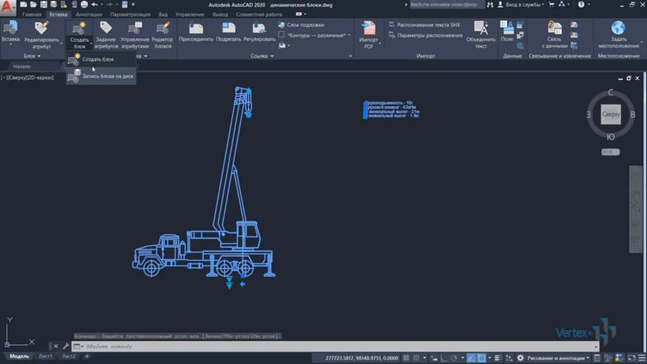Click Set location (Задать местоположение) globe

619,35
